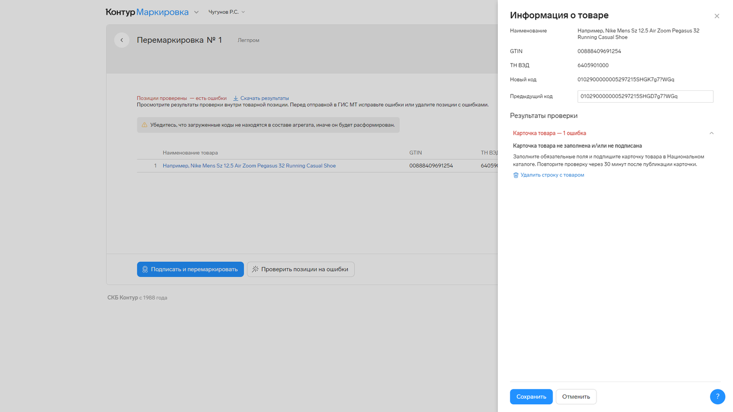
Task: Collapse the Карточка товара error section chevron
Action: pos(711,133)
